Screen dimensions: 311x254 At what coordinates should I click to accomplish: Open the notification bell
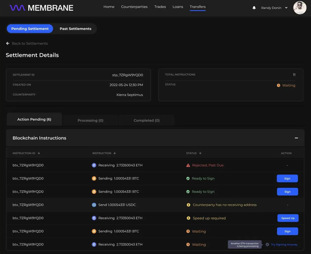tap(254, 8)
